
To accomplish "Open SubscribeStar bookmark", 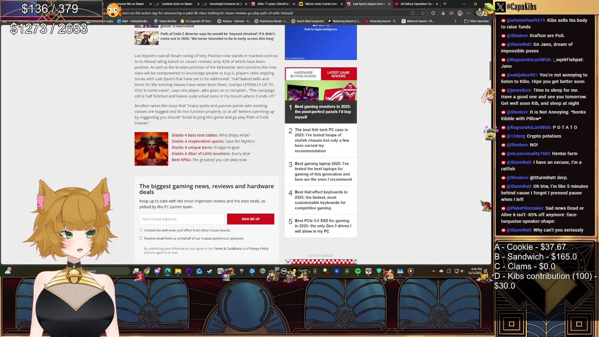I will coord(165,21).
